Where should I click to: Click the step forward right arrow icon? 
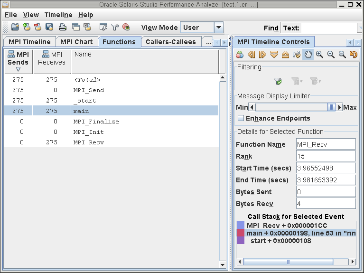[x=262, y=55]
